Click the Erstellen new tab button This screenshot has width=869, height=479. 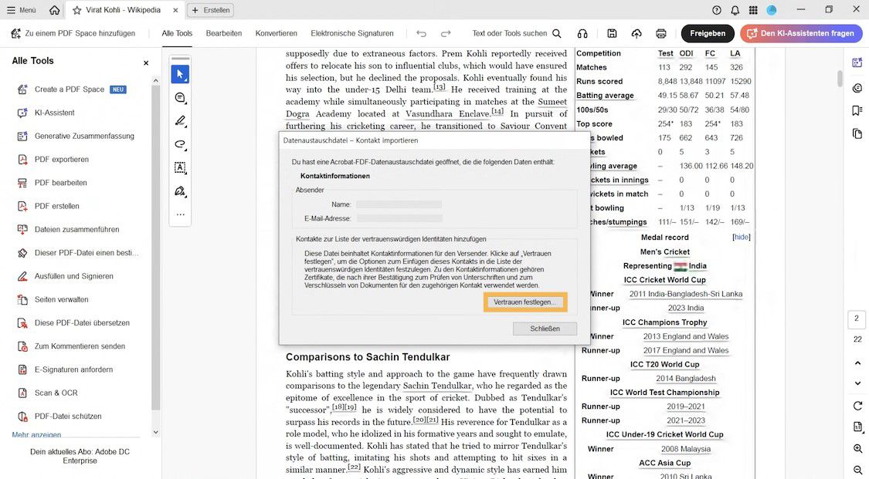pyautogui.click(x=211, y=10)
